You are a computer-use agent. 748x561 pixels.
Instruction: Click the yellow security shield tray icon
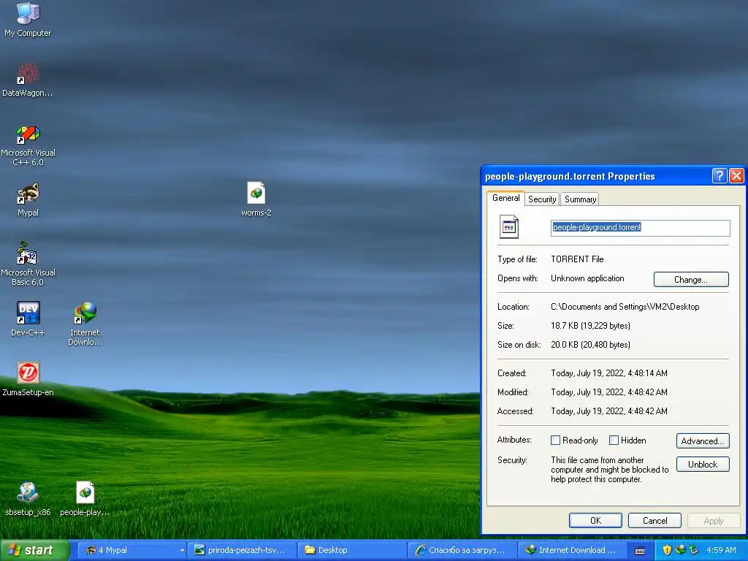coord(667,550)
